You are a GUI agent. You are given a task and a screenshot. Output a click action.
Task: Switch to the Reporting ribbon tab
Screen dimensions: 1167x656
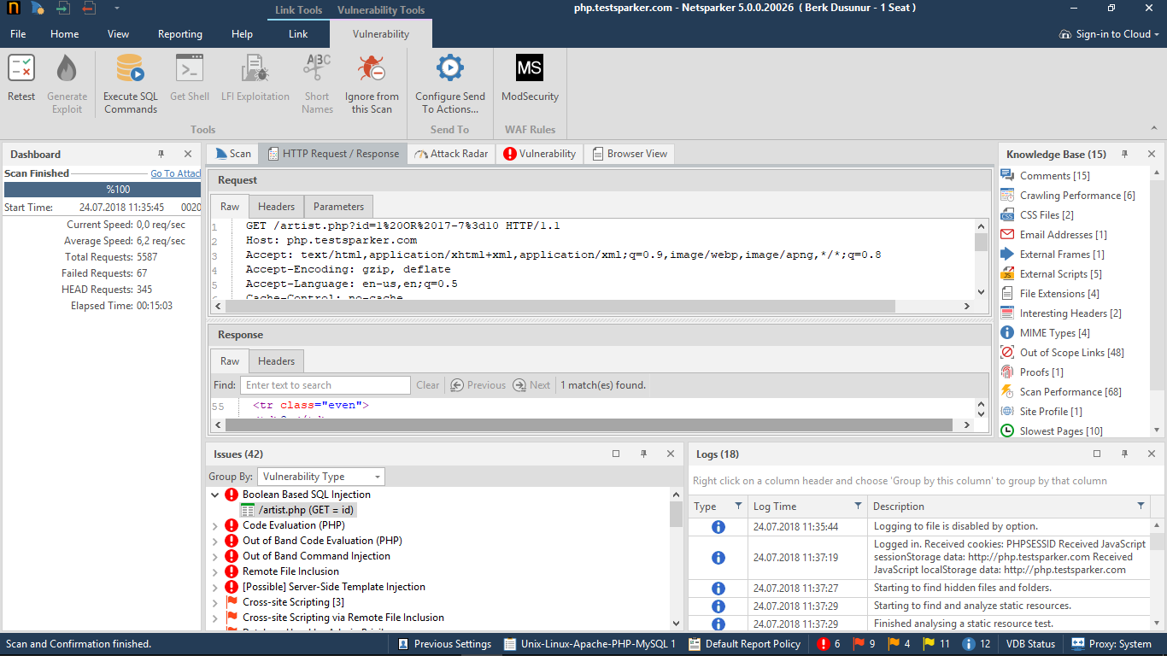click(x=180, y=34)
